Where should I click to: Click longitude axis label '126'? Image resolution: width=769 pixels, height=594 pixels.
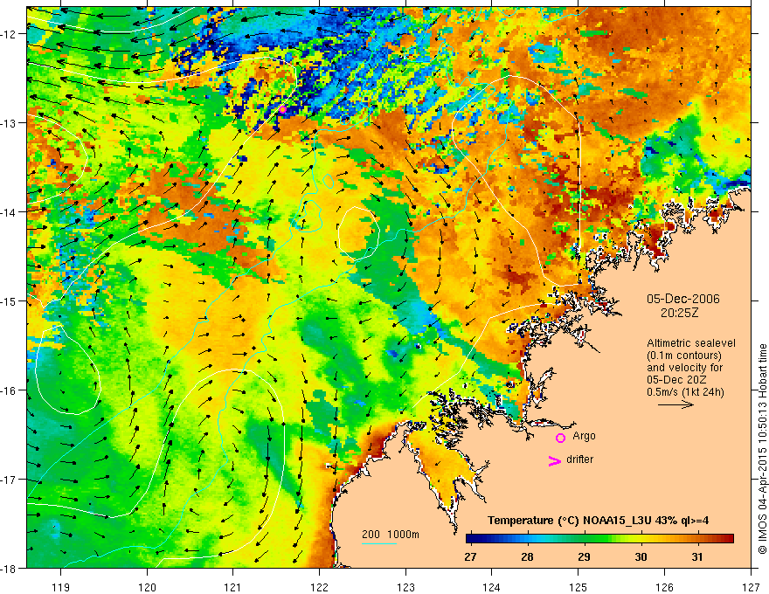click(664, 587)
